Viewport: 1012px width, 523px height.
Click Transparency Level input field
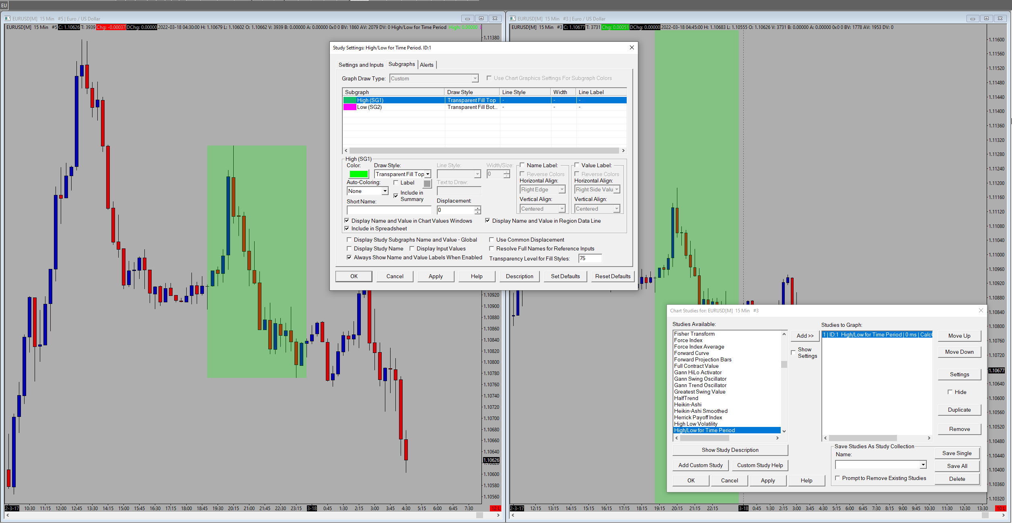590,258
